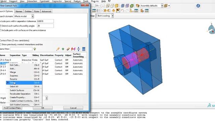Screen dimensions: 215x121
Task: Click the single orange circle display-group icon
Action: click(114, 10)
